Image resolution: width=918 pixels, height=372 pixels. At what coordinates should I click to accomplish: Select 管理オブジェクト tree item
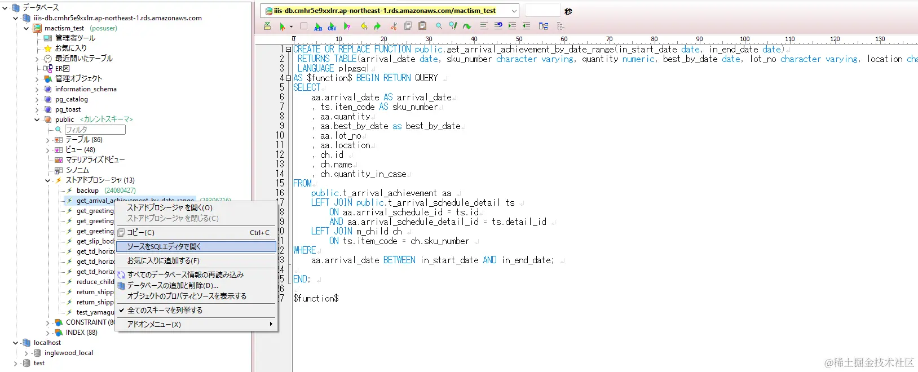click(x=78, y=79)
